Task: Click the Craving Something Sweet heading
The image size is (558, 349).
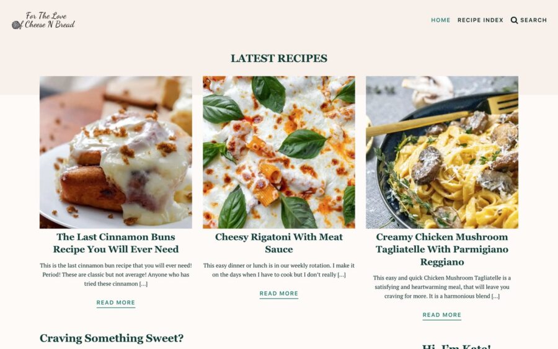Action: (x=112, y=338)
